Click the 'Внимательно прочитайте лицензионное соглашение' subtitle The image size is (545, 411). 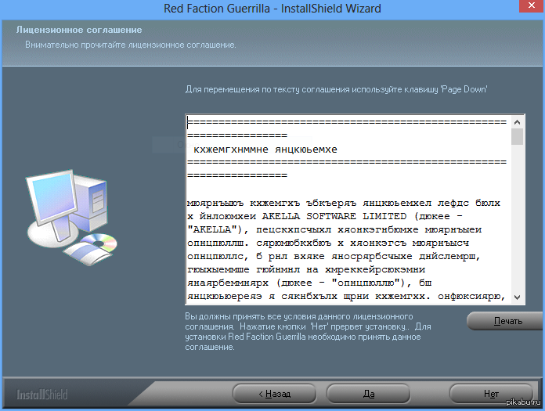(x=130, y=45)
